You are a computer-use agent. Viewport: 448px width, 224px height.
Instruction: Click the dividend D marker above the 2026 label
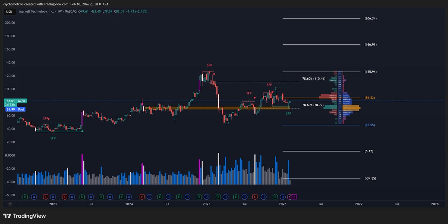(x=283, y=197)
